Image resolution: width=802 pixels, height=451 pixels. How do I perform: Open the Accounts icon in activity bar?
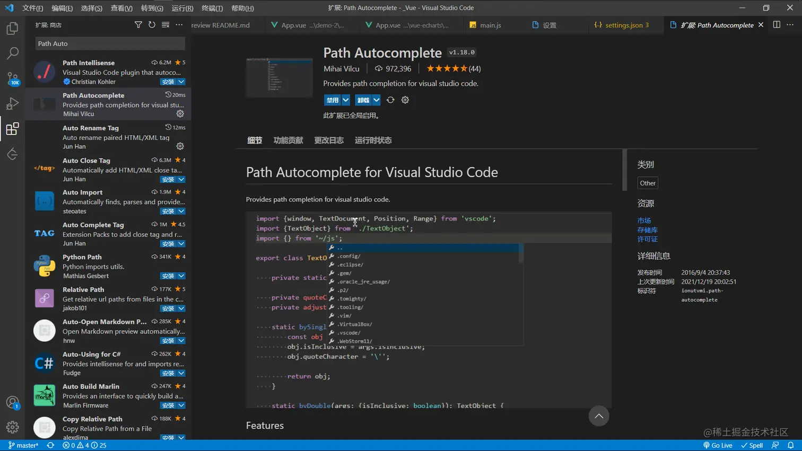point(12,402)
